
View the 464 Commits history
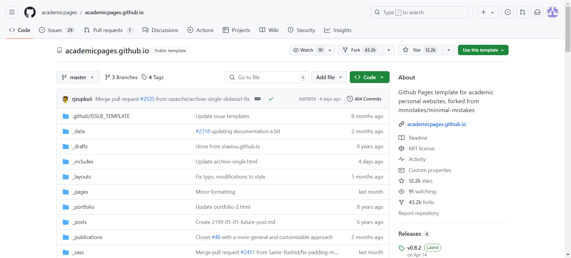[x=364, y=99]
